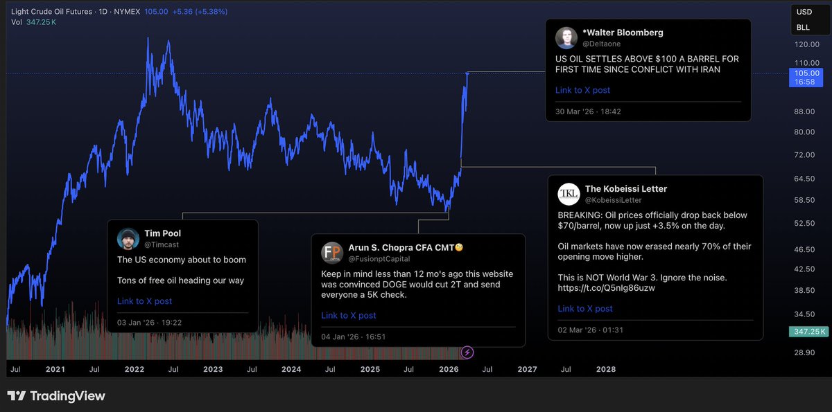
Task: Click the TradingView logo
Action: click(56, 396)
